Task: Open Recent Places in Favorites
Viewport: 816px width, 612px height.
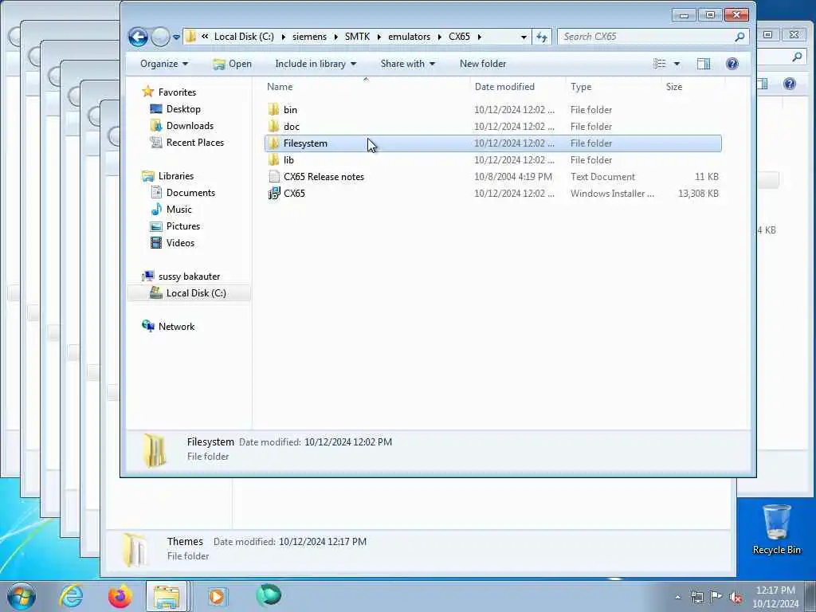Action: pos(195,142)
